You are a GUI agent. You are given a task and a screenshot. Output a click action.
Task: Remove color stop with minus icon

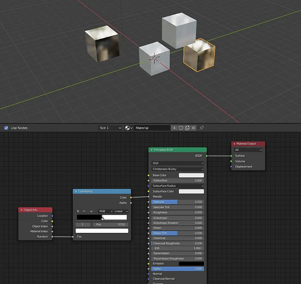(x=84, y=211)
